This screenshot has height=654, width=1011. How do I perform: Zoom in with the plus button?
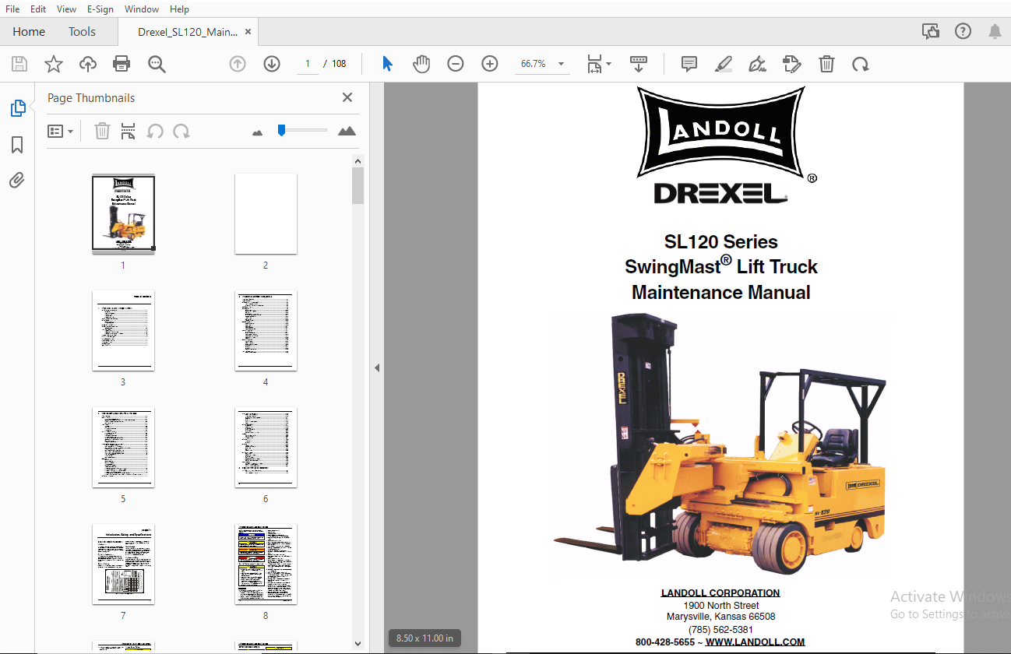coord(490,64)
